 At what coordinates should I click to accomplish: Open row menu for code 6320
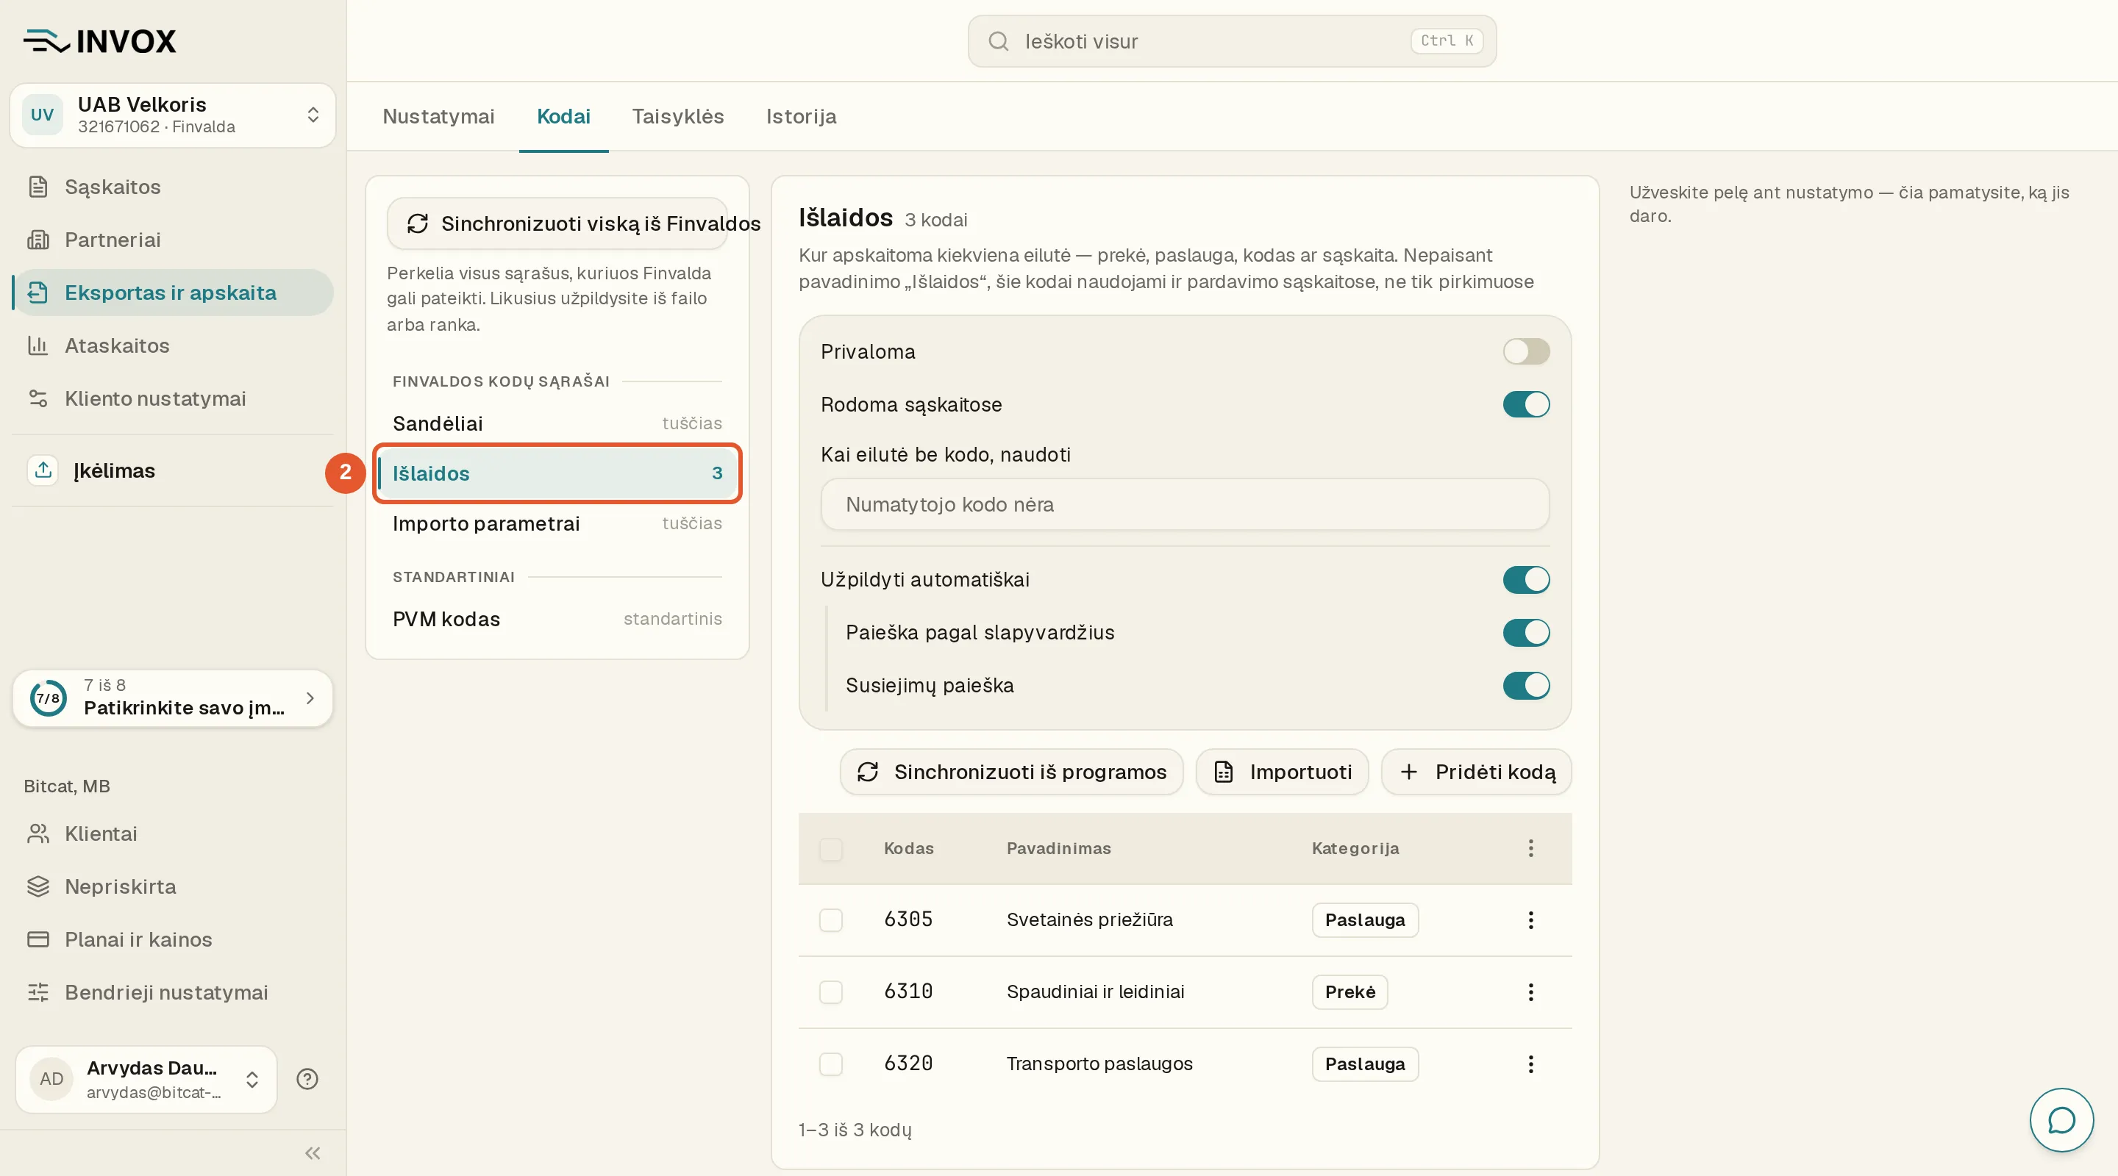coord(1530,1064)
